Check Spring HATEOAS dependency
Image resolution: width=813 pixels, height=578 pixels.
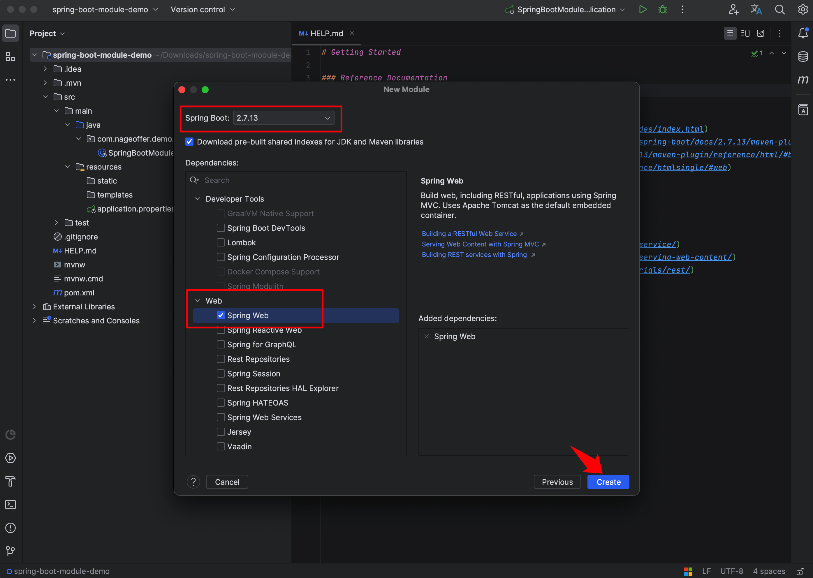point(221,403)
